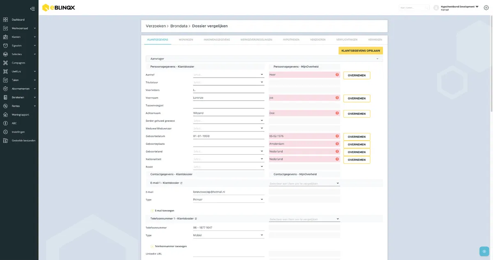The height and width of the screenshot is (260, 493).
Task: Open Gedeelde bestanden sidebar icon
Action: (5, 140)
